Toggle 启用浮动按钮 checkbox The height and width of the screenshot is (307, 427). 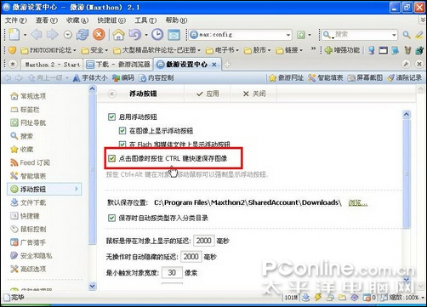coord(111,117)
